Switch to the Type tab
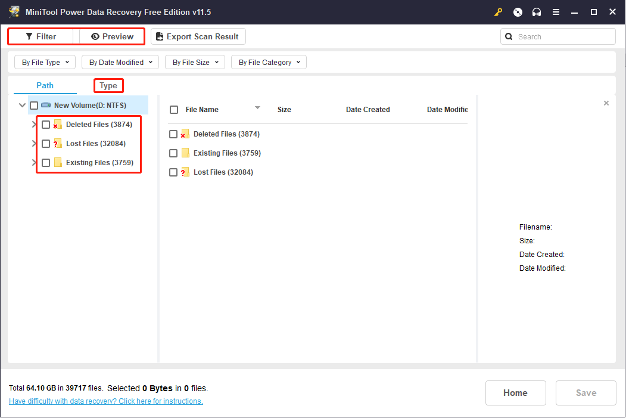This screenshot has width=626, height=418. 108,85
